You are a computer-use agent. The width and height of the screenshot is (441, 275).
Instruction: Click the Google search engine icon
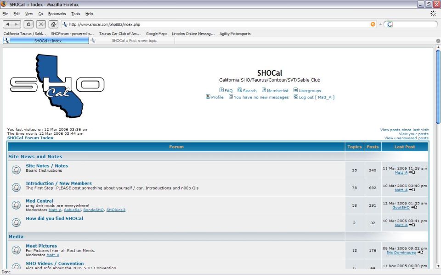tap(390, 24)
